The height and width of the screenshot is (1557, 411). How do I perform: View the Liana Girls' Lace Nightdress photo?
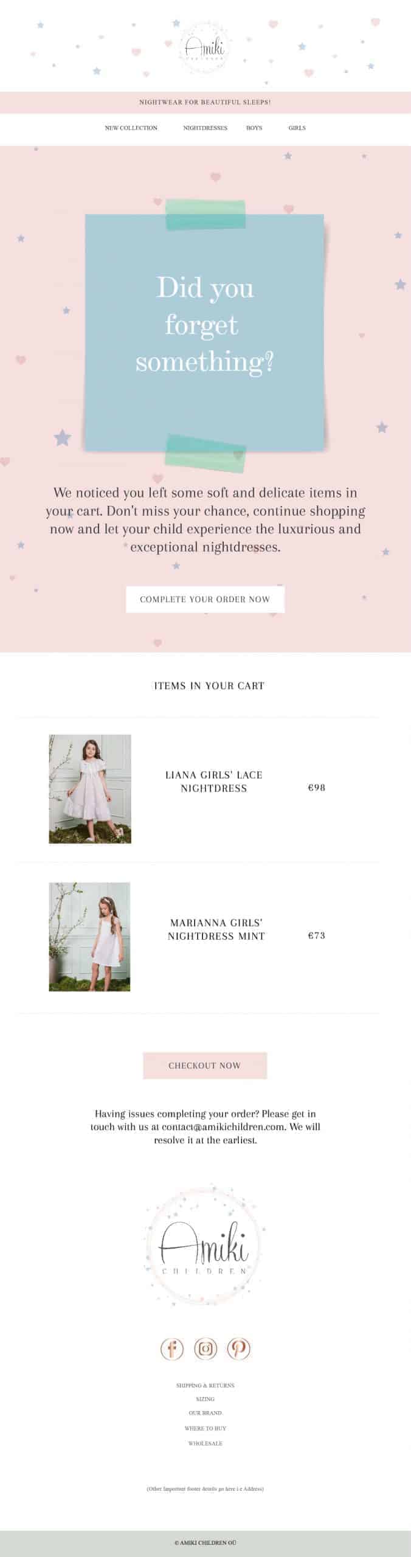(x=90, y=789)
